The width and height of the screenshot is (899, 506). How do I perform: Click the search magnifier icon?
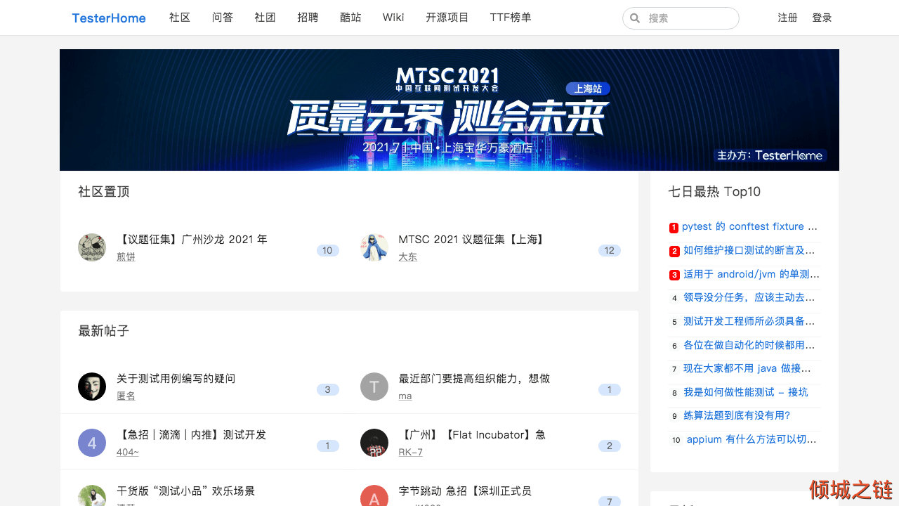(x=635, y=18)
